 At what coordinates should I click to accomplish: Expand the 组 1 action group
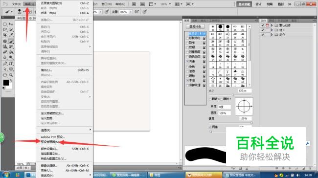272,30
